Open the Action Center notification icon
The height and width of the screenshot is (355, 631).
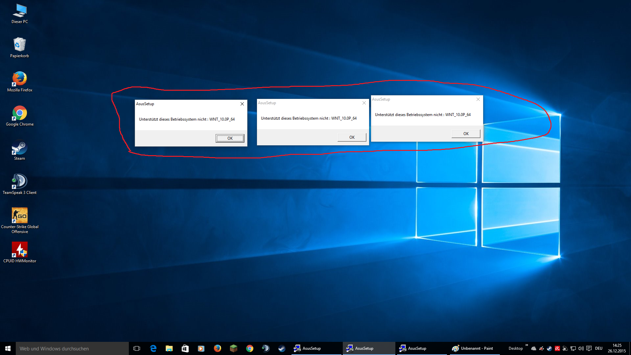pos(589,348)
